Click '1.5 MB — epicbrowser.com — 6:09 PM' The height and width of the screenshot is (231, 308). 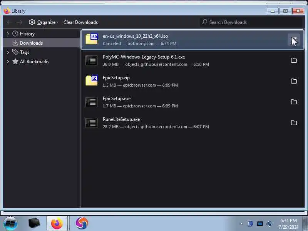pyautogui.click(x=140, y=85)
